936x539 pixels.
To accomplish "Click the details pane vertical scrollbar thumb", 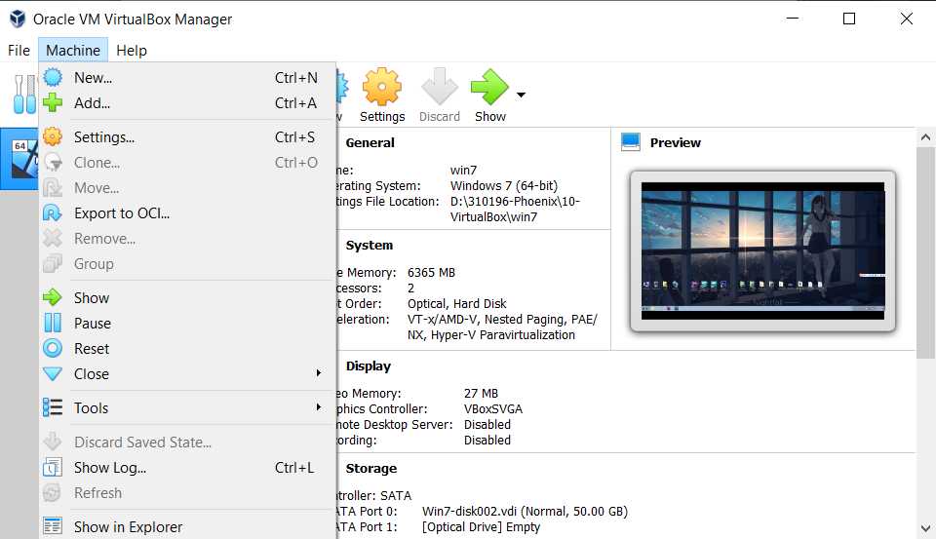I will [925, 252].
